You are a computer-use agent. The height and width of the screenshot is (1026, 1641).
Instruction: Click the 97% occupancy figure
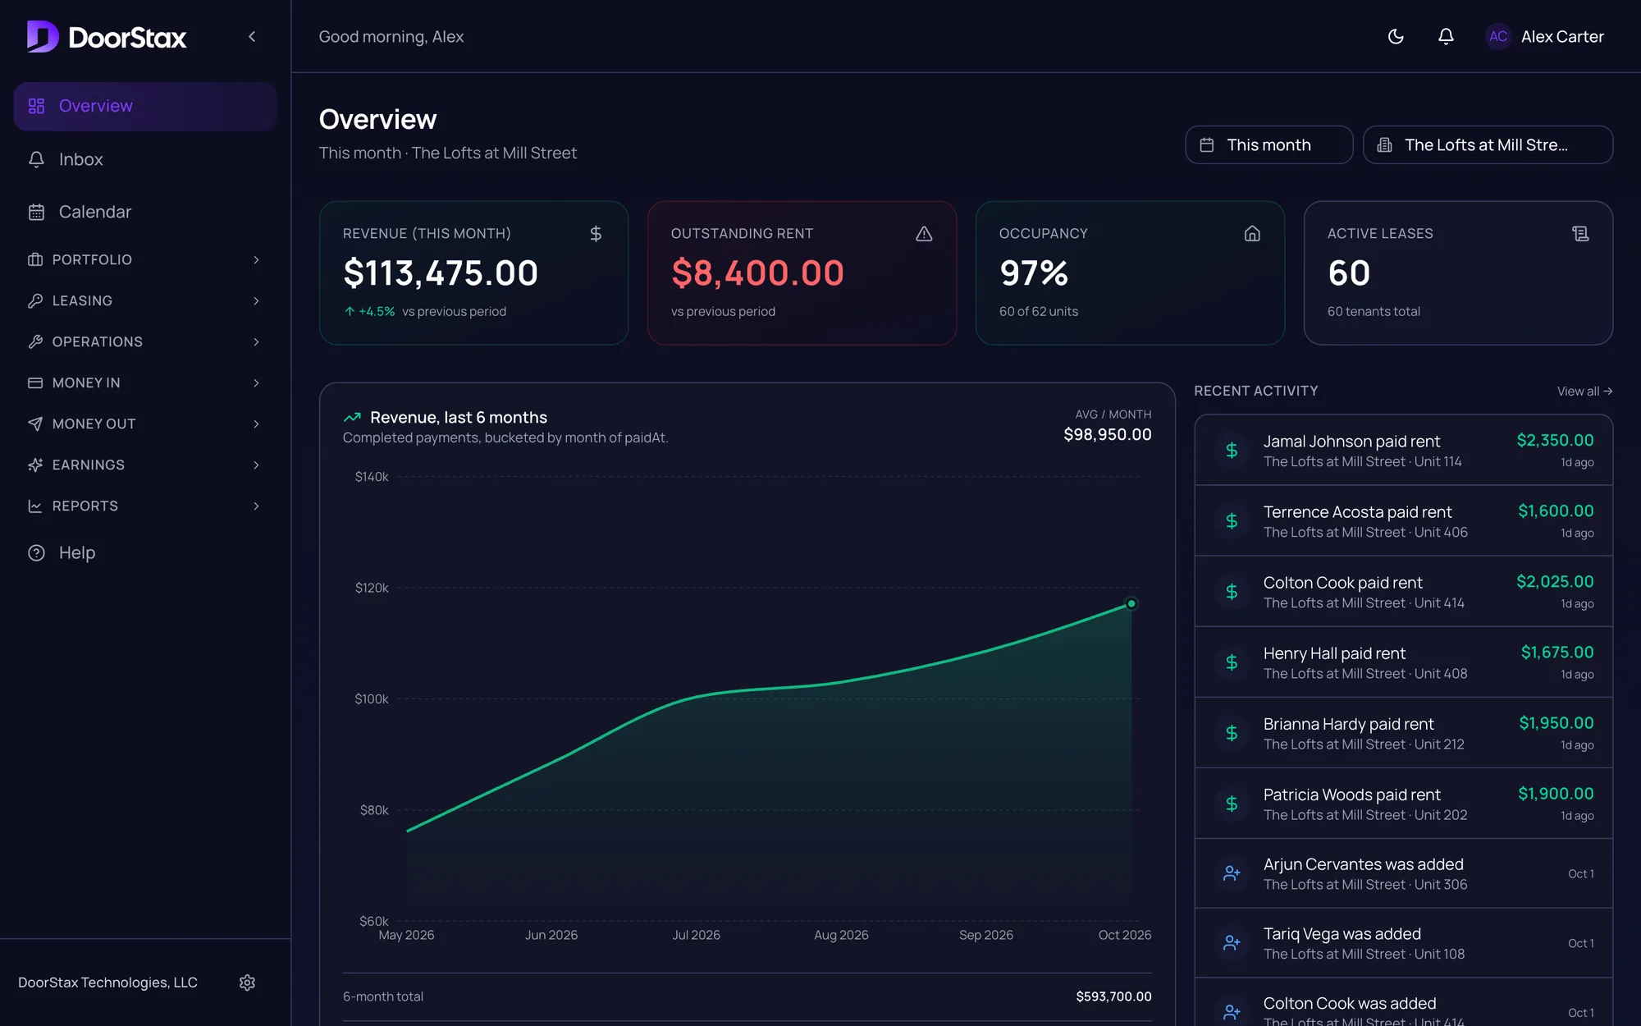(x=1034, y=273)
